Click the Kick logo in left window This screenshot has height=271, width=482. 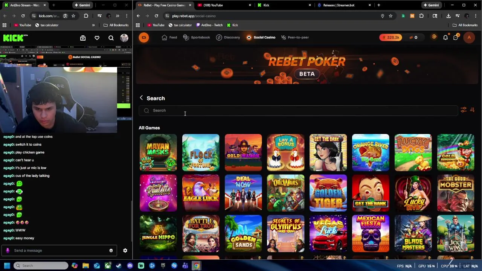pos(15,38)
